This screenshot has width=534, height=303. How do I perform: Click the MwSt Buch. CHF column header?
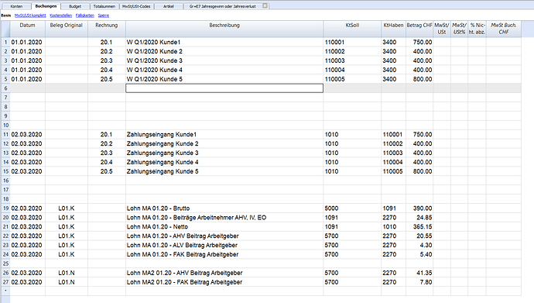[x=503, y=29]
